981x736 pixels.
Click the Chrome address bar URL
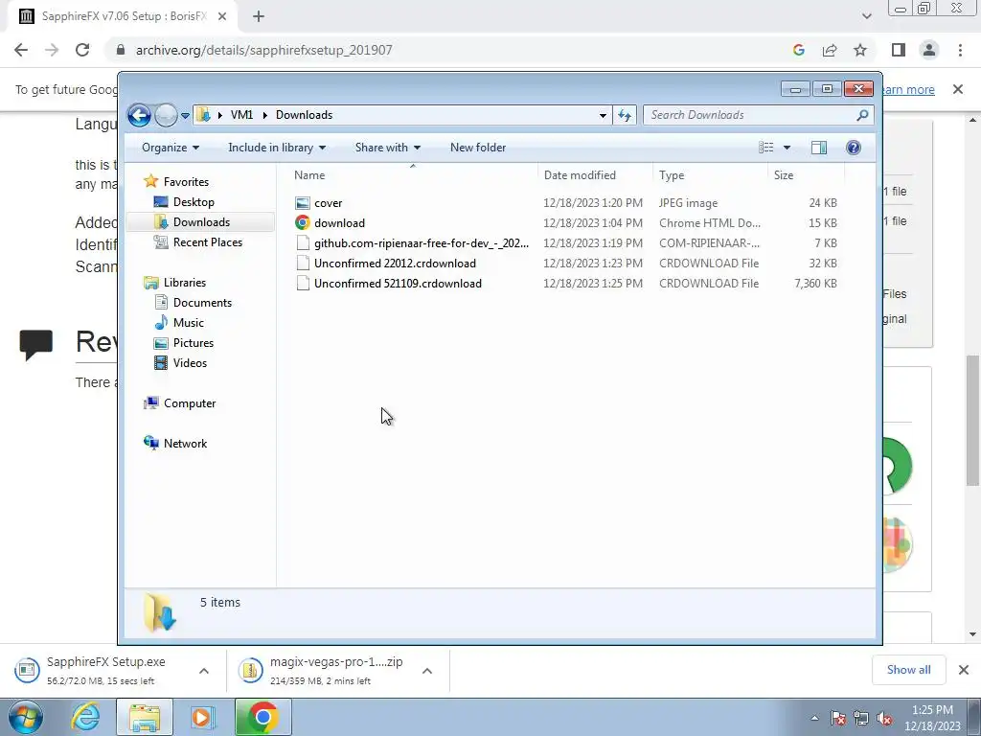click(x=264, y=50)
